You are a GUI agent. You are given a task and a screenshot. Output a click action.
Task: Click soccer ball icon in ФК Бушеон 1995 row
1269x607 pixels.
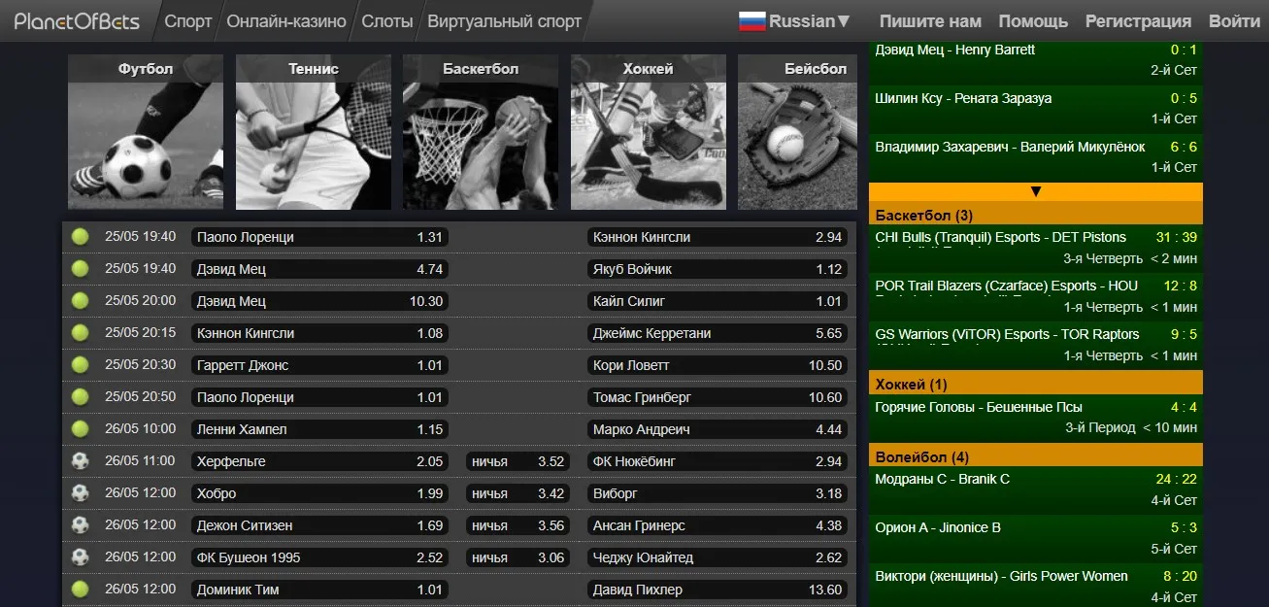coord(80,557)
